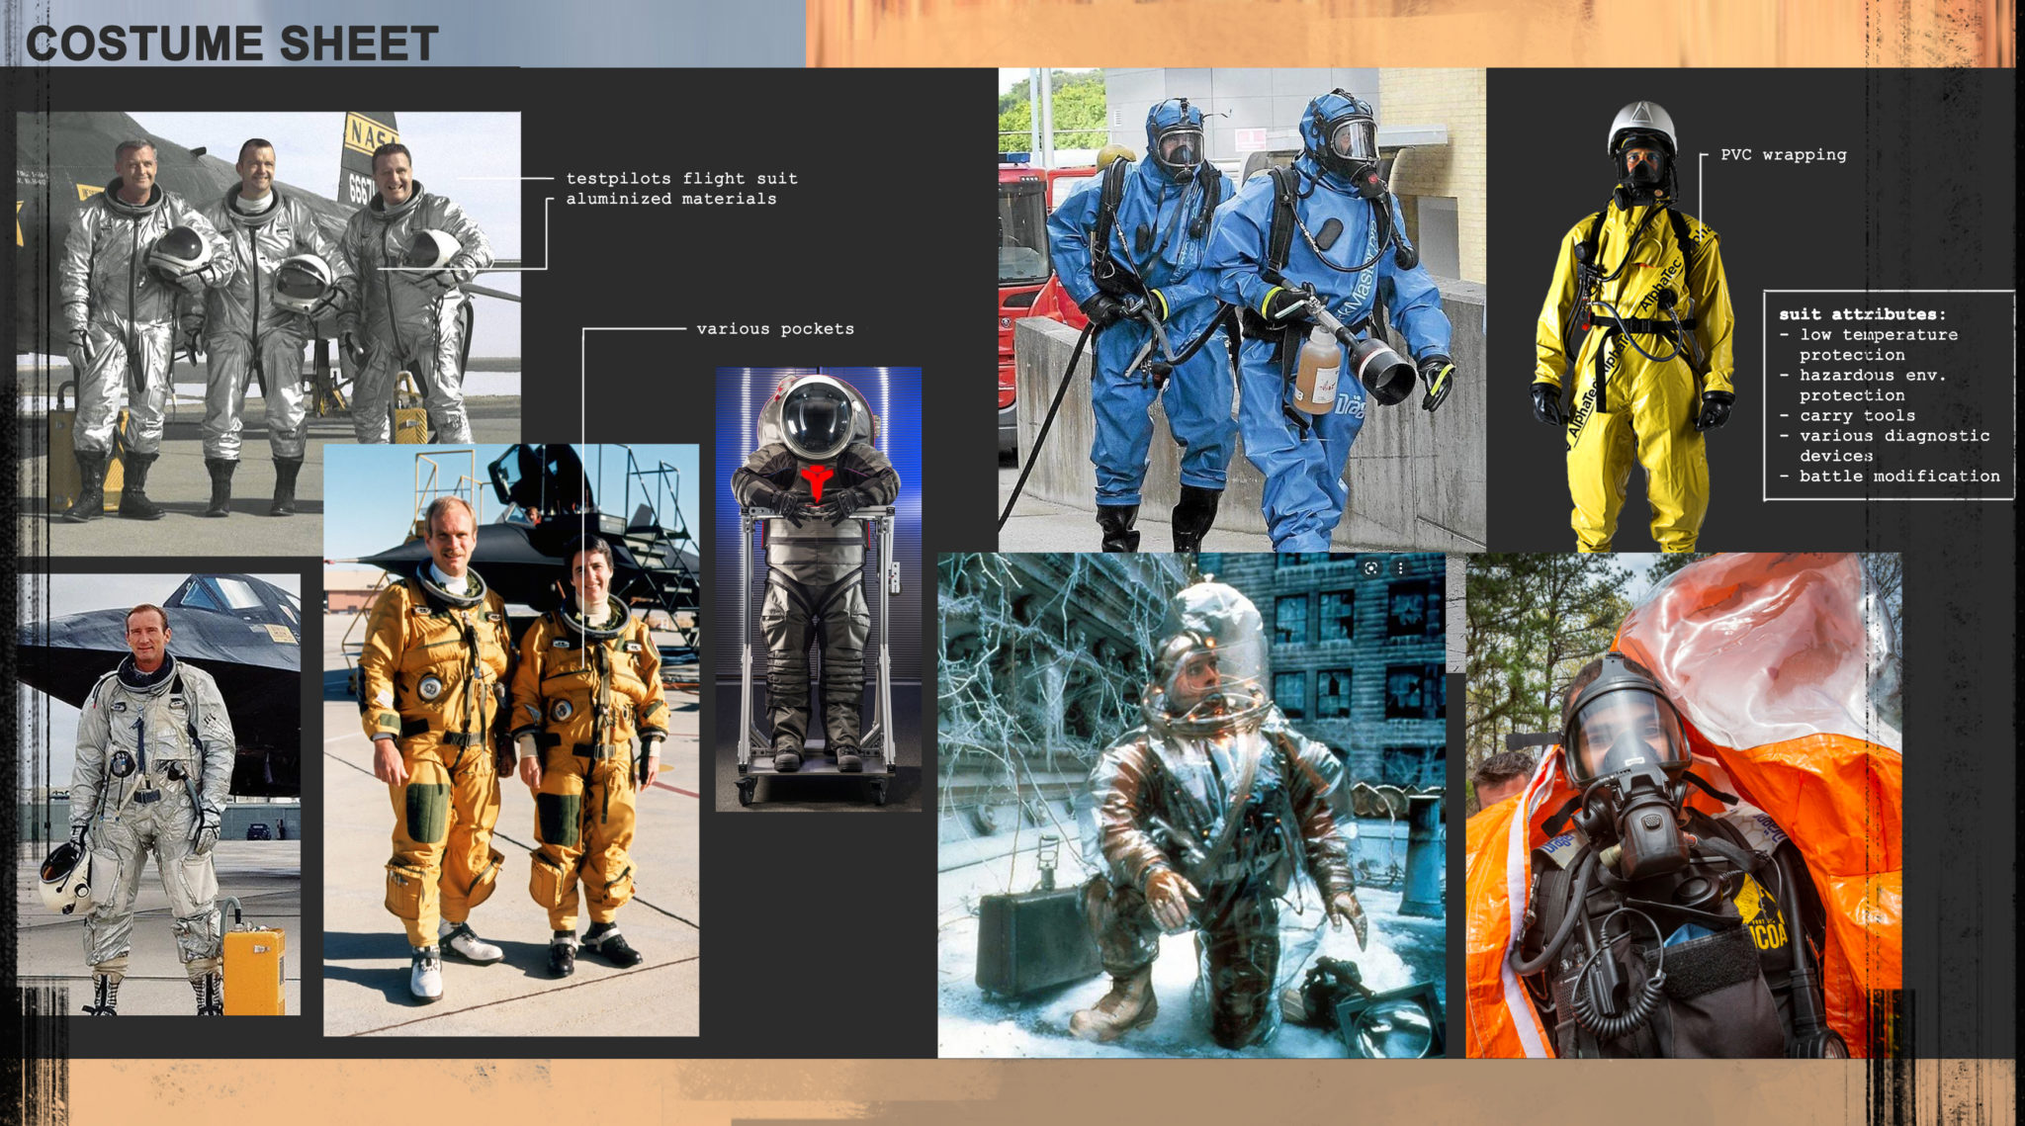This screenshot has height=1126, width=2025.
Task: Select the kneeling transparent suit in snow photo
Action: 1191,806
